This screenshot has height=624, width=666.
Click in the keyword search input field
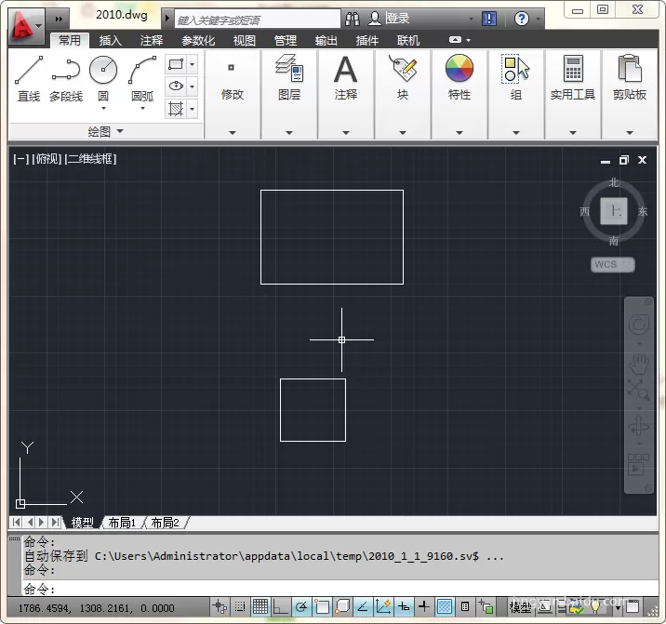(258, 20)
